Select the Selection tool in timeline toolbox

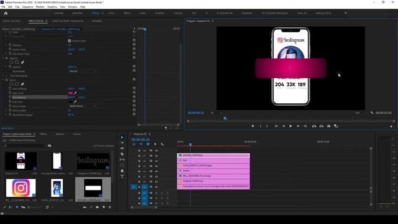coord(122,137)
